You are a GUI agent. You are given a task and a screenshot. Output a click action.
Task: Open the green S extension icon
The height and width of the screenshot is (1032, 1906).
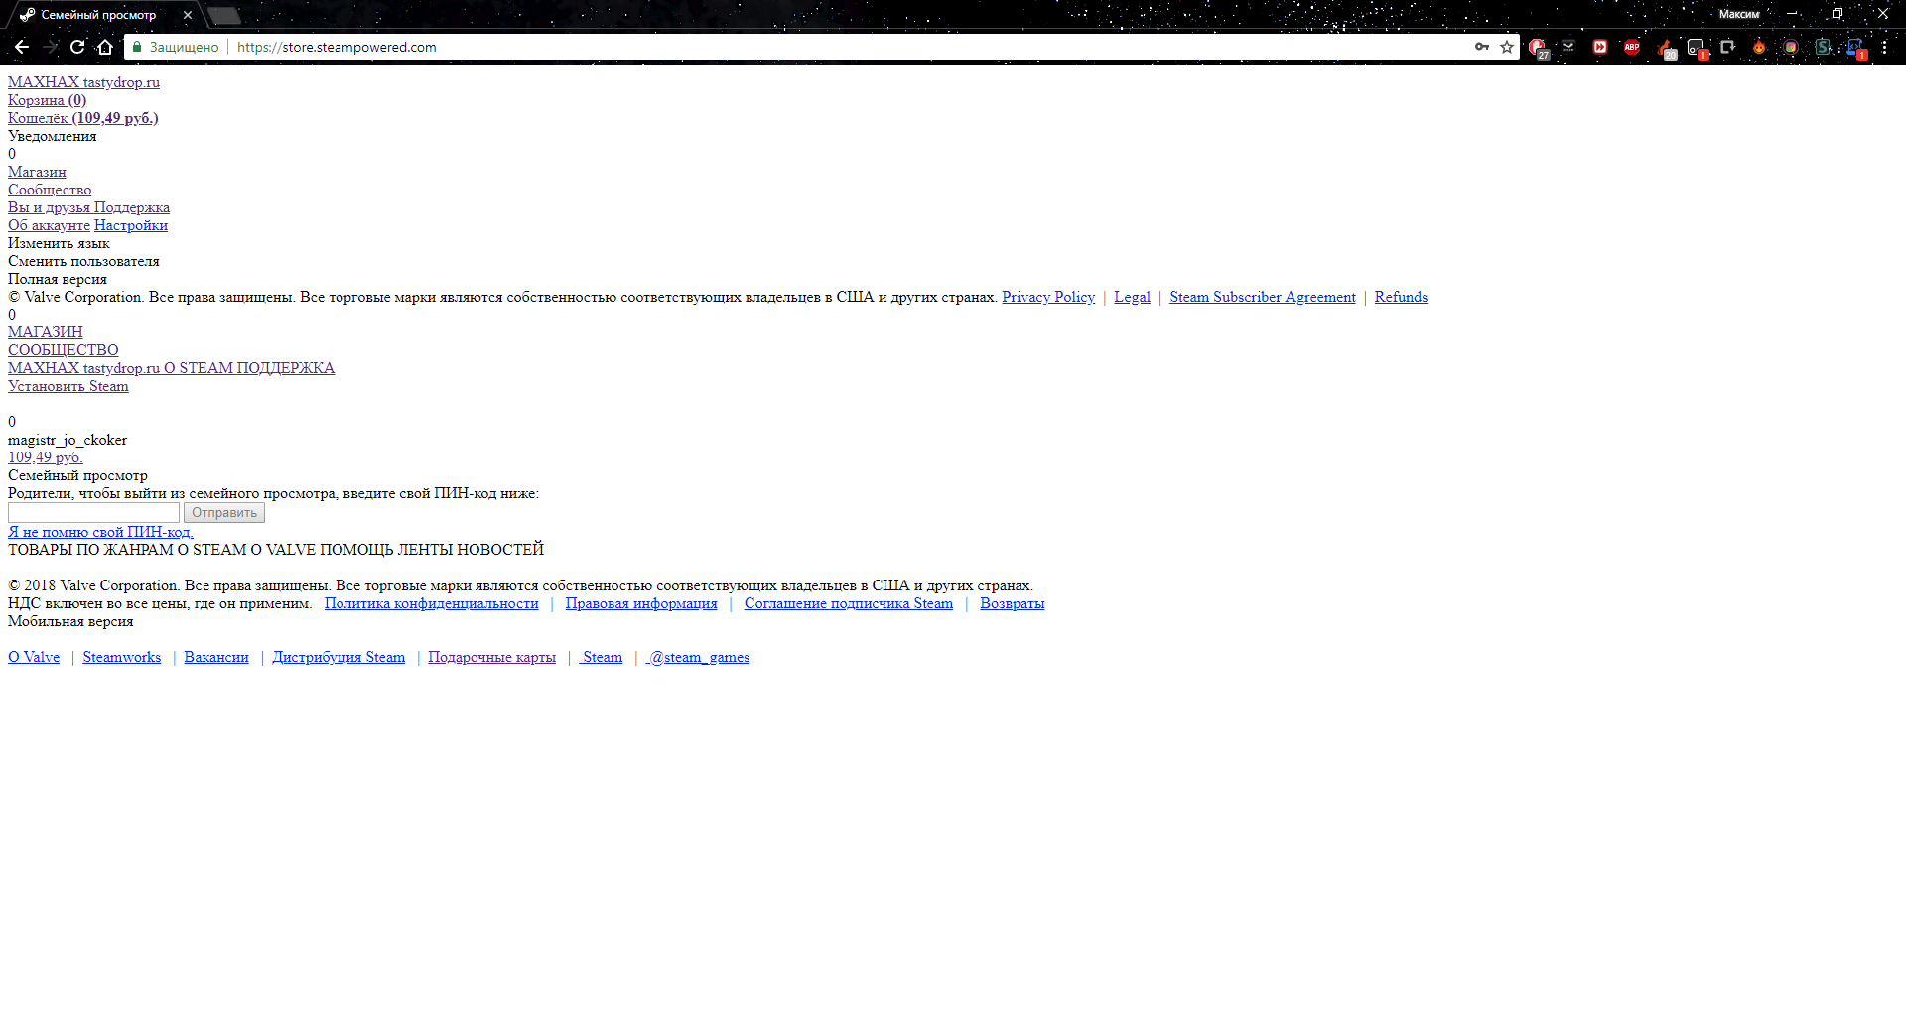pos(1823,47)
